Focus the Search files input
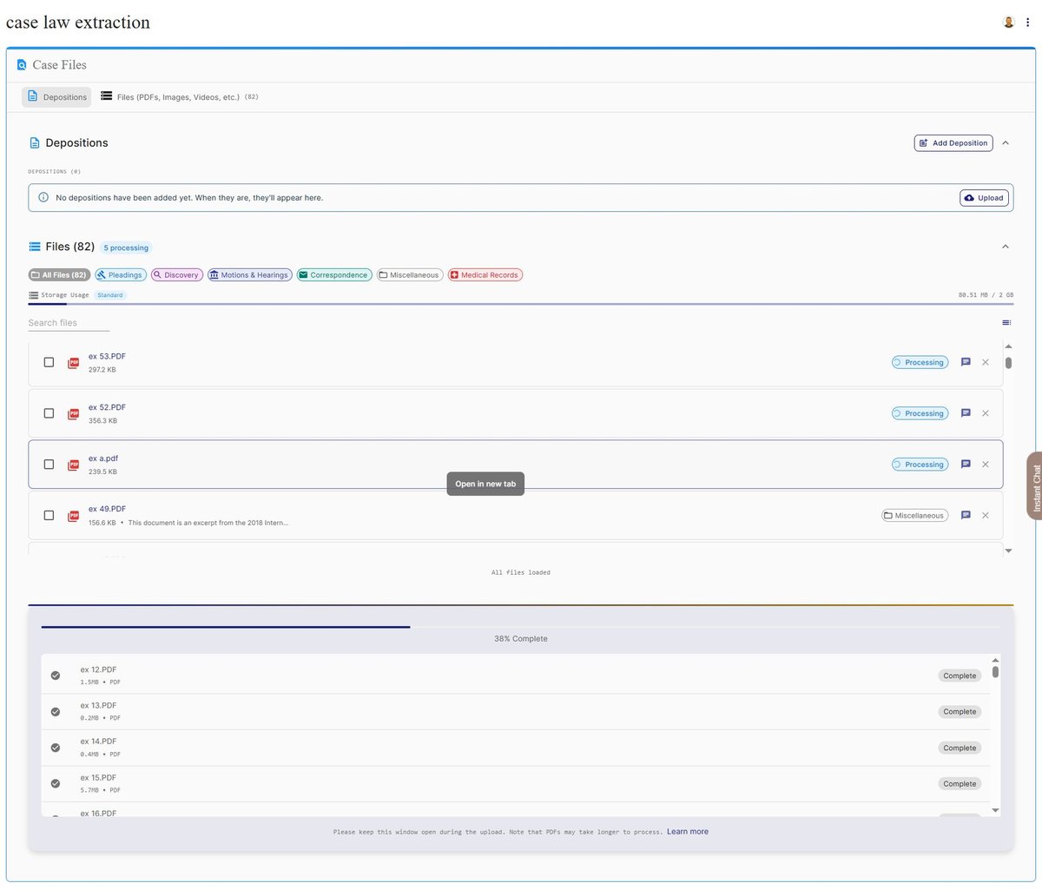 69,323
